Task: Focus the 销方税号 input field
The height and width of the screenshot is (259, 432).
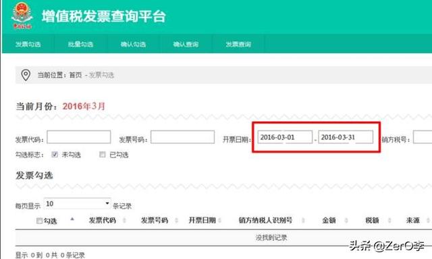Action: (x=423, y=137)
